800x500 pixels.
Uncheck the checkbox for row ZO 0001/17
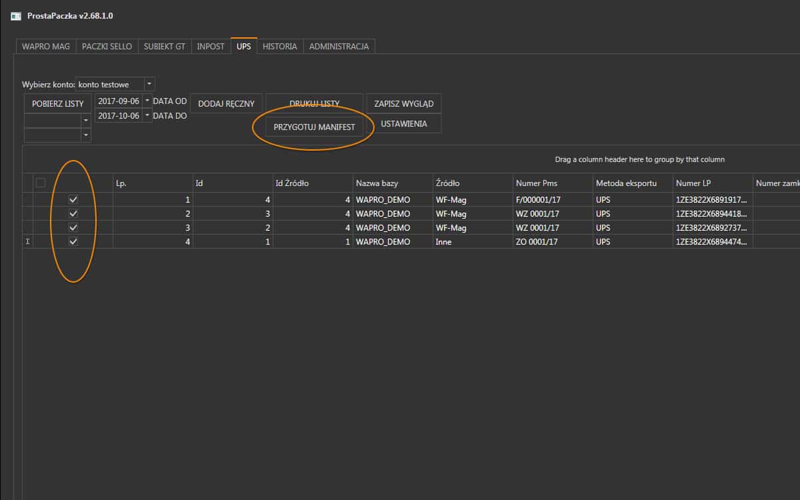click(73, 241)
